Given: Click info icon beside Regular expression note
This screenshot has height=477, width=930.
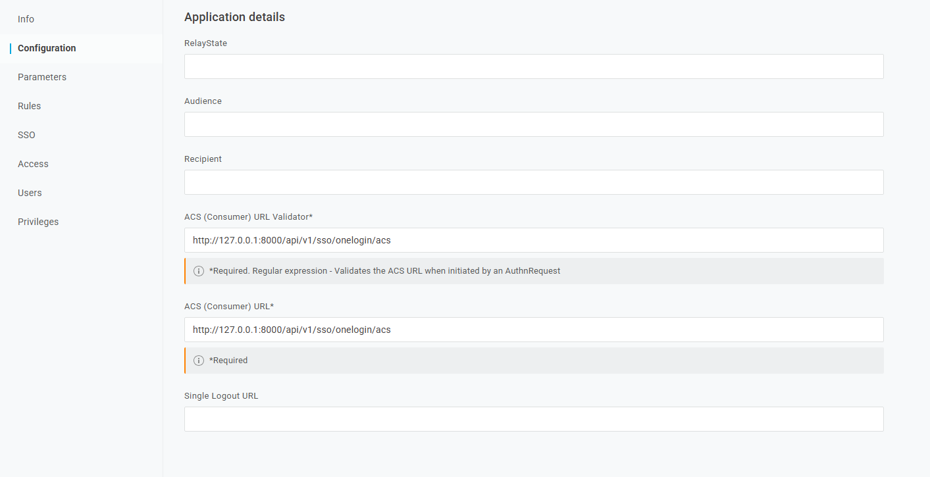Looking at the screenshot, I should pyautogui.click(x=199, y=271).
